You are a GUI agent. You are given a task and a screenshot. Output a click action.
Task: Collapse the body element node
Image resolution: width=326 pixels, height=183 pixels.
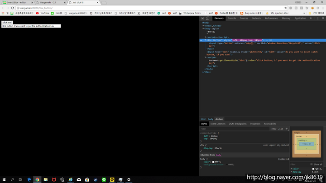coord(203,28)
